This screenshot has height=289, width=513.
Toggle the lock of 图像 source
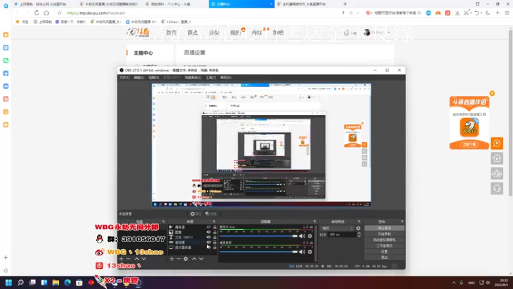215,232
